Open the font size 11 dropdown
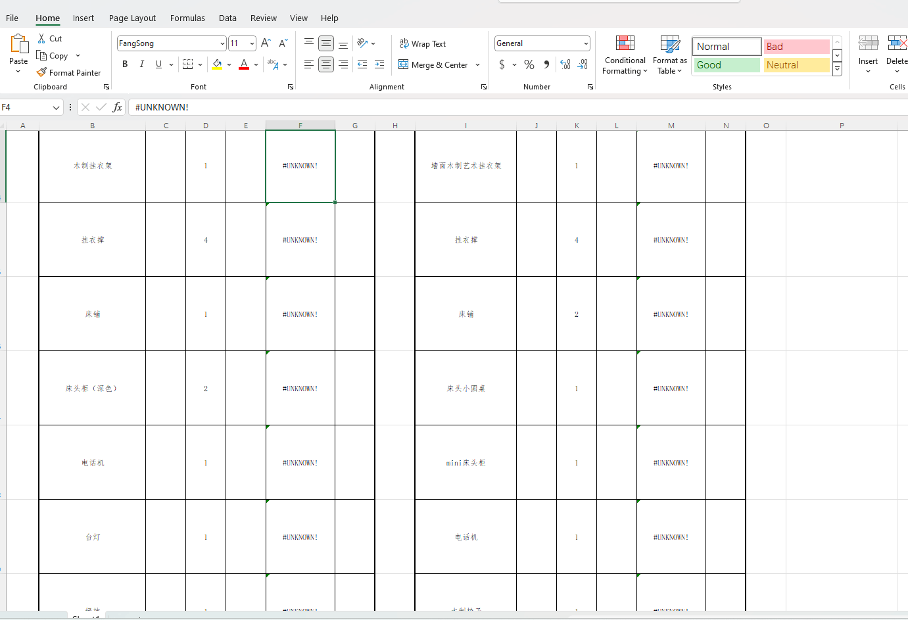 click(252, 43)
